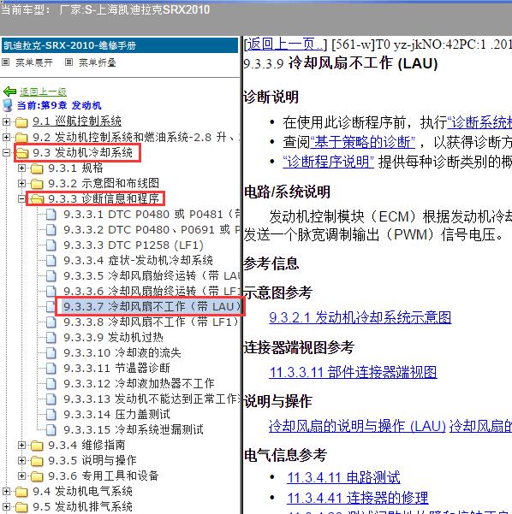This screenshot has width=512, height=514.
Task: Click folder icon of 9.3.1 规格
Action: tap(37, 168)
